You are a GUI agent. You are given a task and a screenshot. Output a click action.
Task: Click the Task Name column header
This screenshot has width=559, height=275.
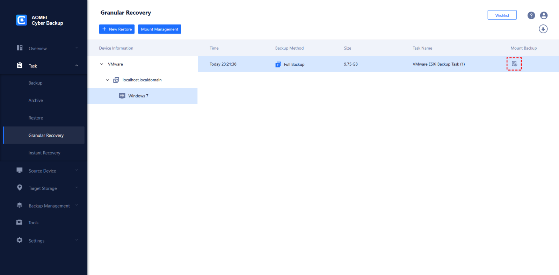pos(422,48)
